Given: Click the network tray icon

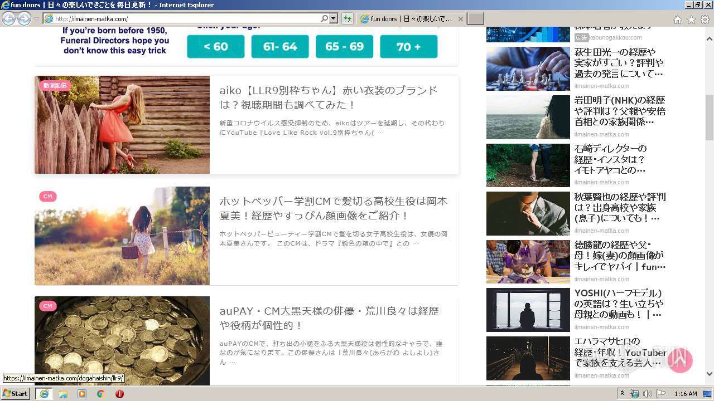Looking at the screenshot, I should (x=634, y=394).
